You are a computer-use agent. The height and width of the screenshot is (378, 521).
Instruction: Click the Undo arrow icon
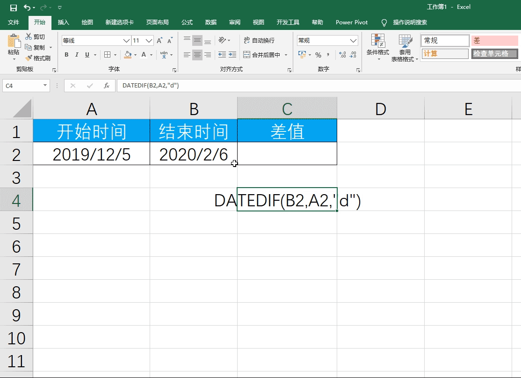click(27, 7)
